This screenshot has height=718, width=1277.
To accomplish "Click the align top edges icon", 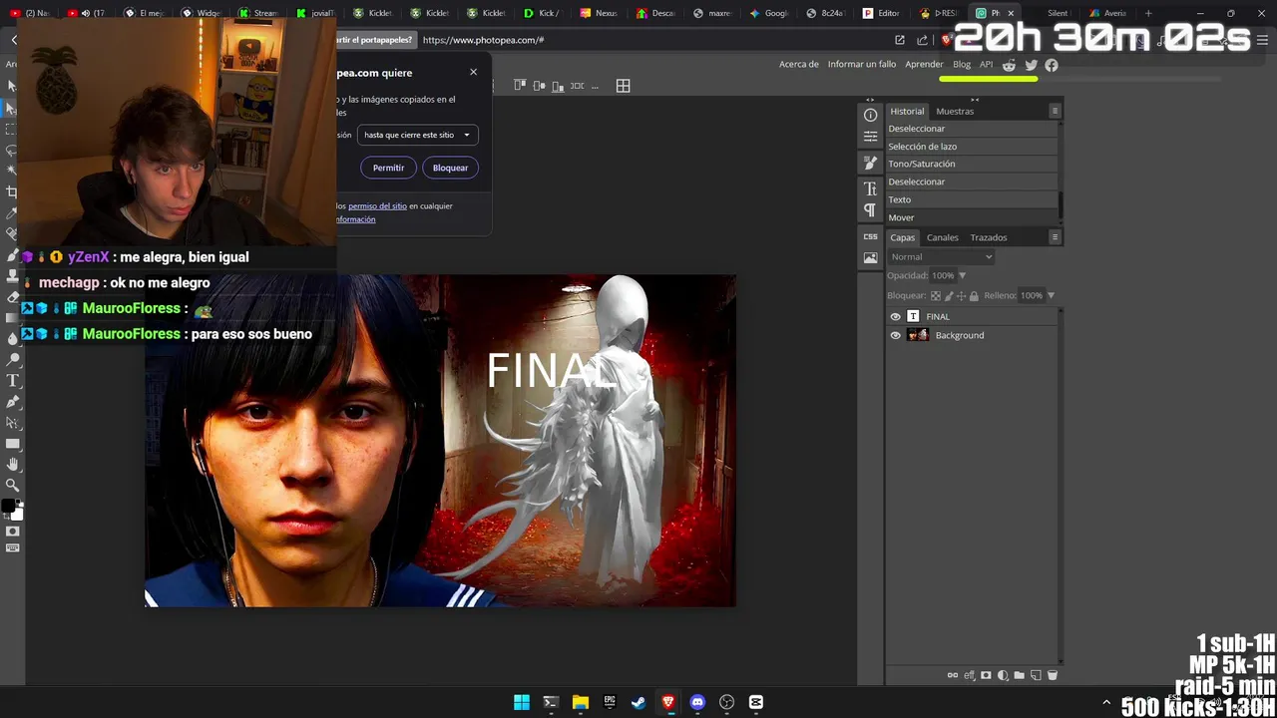I will tap(520, 86).
